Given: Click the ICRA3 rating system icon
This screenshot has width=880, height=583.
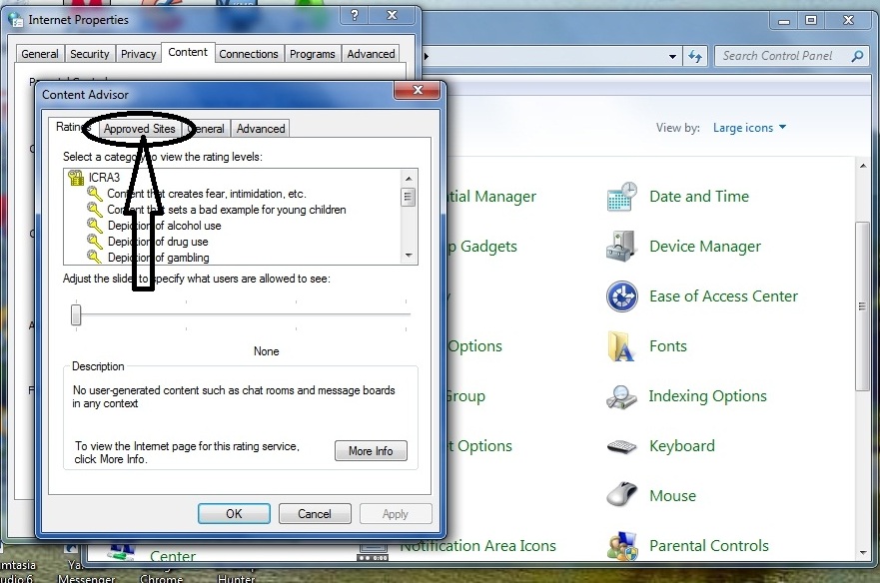Looking at the screenshot, I should coord(76,178).
